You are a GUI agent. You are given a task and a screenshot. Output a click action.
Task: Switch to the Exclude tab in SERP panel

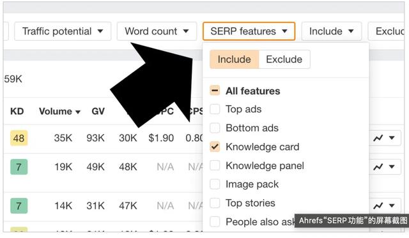pyautogui.click(x=284, y=59)
